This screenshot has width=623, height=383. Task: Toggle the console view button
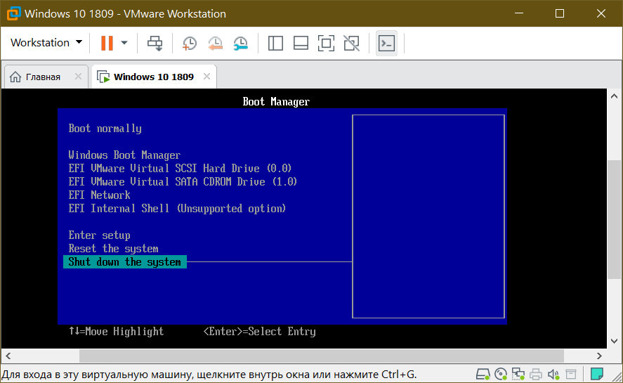pyautogui.click(x=386, y=43)
